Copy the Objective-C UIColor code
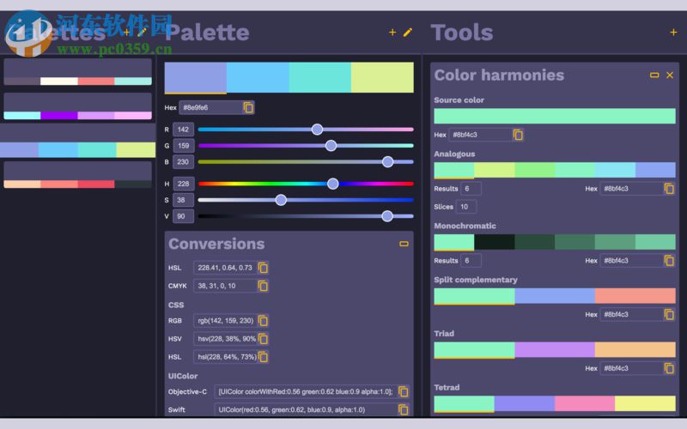This screenshot has height=429, width=687. click(404, 392)
